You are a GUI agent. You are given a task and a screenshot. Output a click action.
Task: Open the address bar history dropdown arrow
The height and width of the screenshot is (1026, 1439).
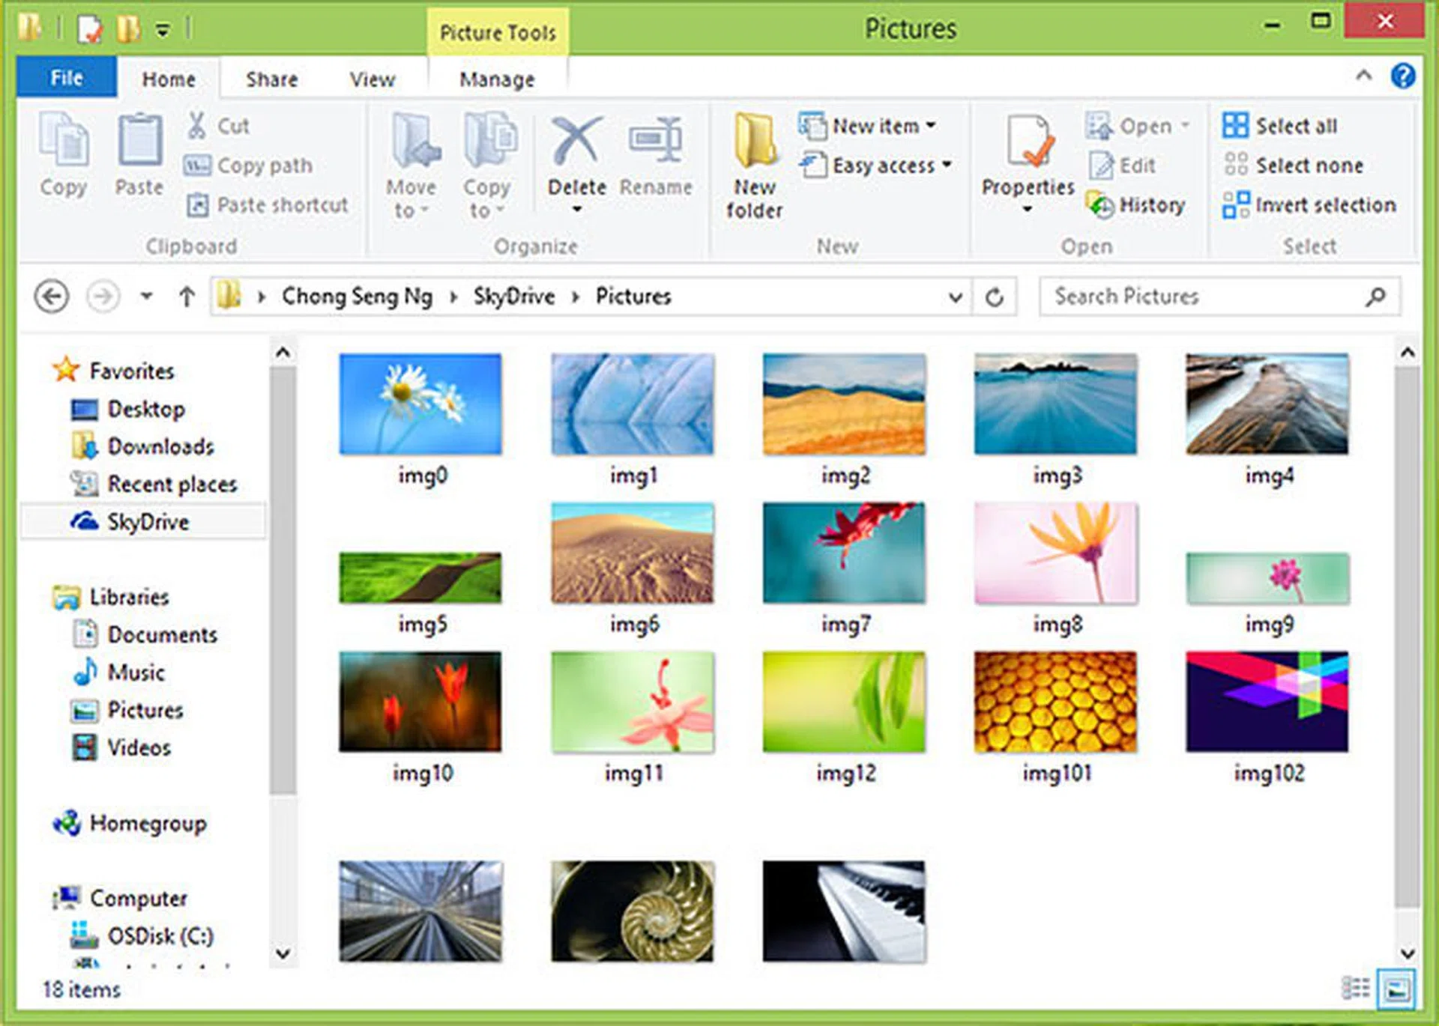956,297
